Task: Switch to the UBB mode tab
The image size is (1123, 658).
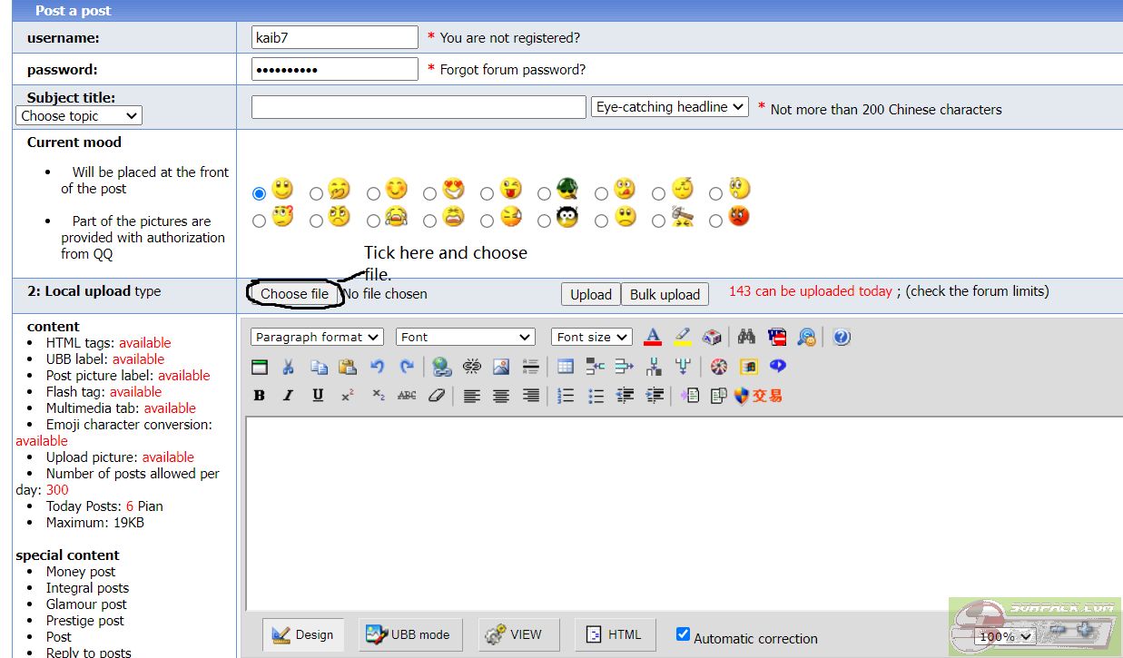Action: pyautogui.click(x=410, y=634)
